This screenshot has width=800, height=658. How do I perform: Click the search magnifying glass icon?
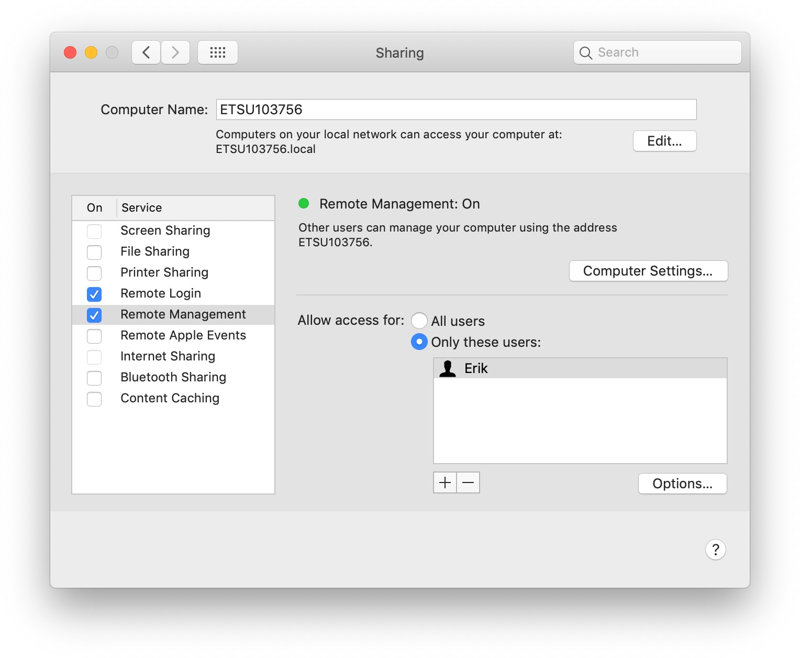coord(586,53)
